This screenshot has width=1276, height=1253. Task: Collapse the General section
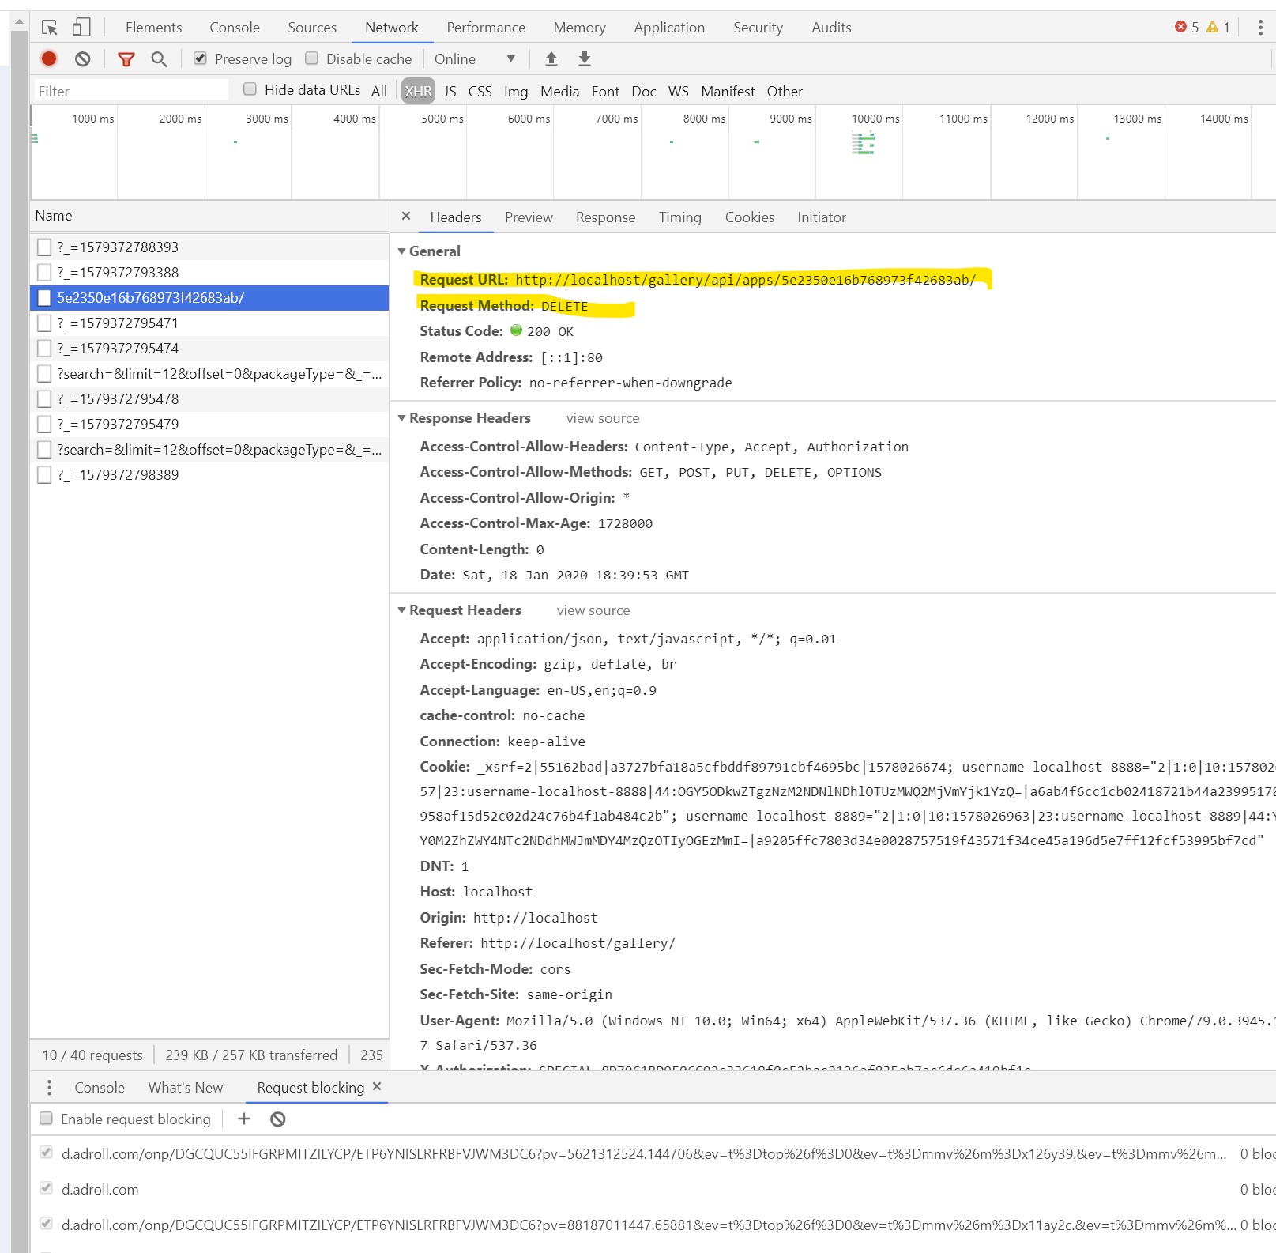(403, 251)
